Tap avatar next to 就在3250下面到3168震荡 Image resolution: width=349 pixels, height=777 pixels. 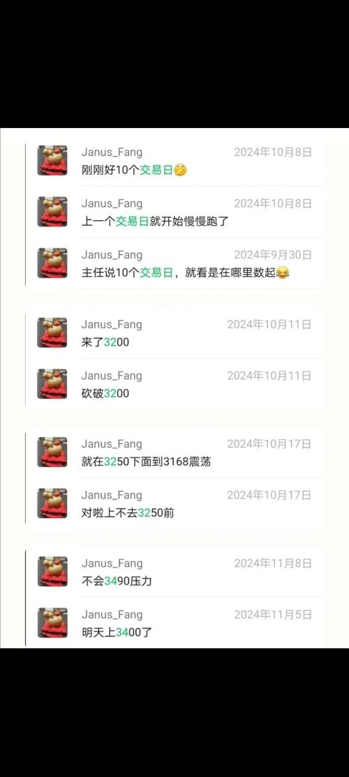pyautogui.click(x=52, y=452)
